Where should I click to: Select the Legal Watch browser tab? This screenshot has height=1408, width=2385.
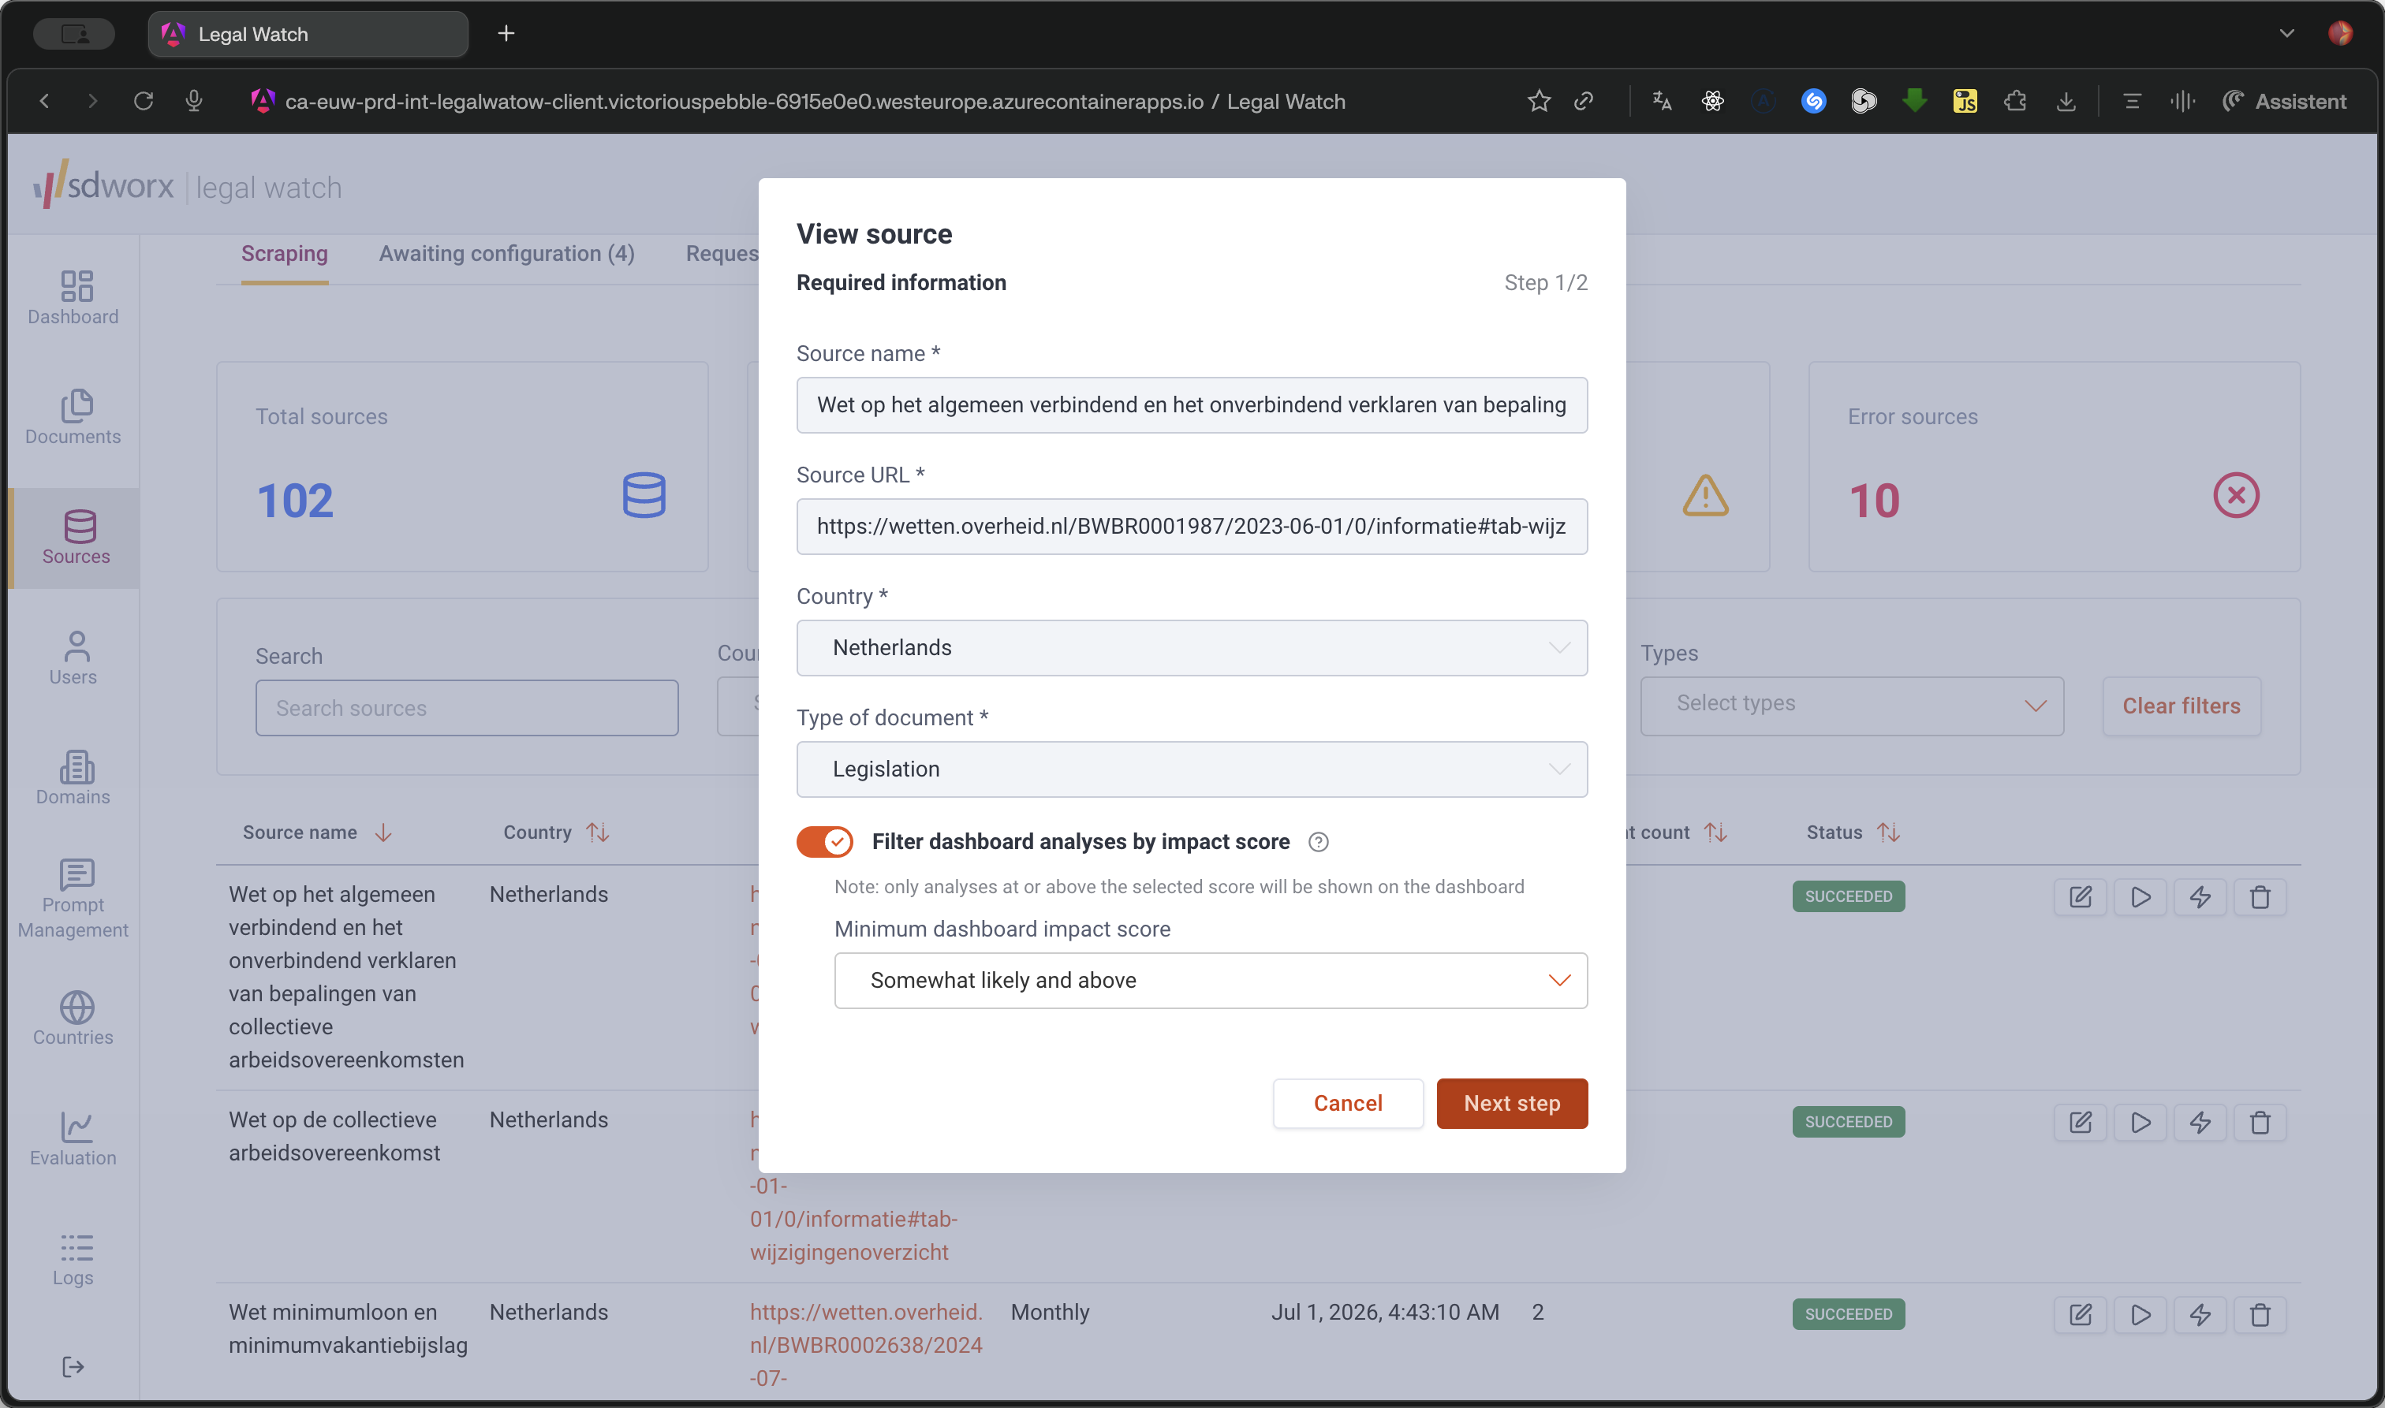pyautogui.click(x=308, y=33)
